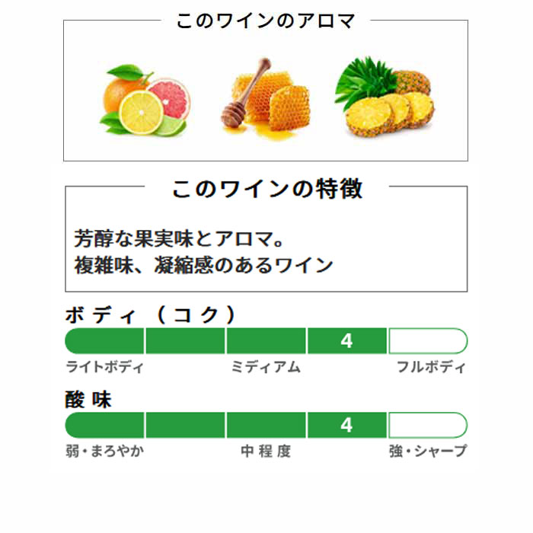Select the first segment of the ボディ bar

tap(104, 340)
